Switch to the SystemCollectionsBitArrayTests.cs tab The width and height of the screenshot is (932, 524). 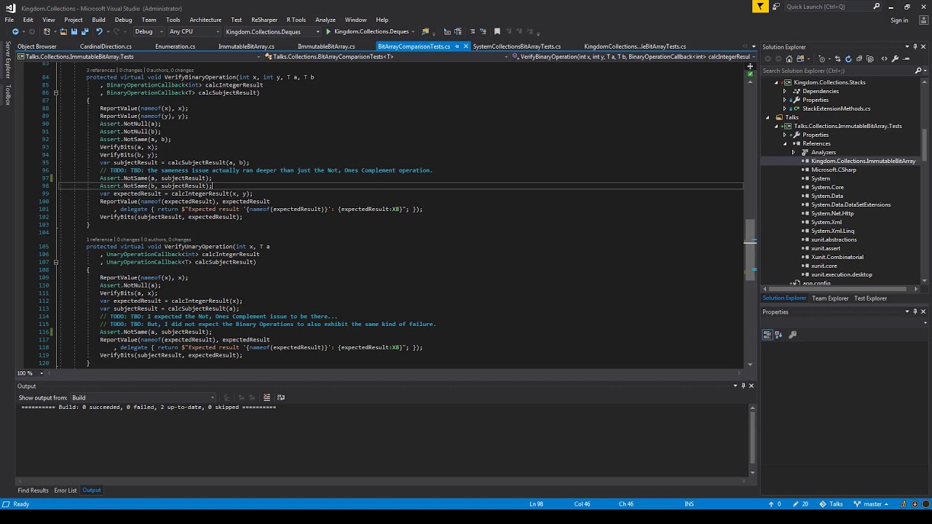pyautogui.click(x=516, y=47)
